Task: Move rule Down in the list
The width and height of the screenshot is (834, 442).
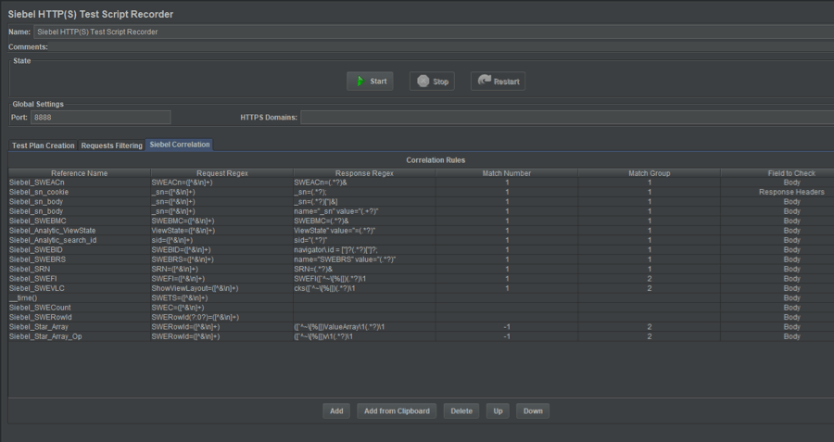Action: (x=533, y=410)
